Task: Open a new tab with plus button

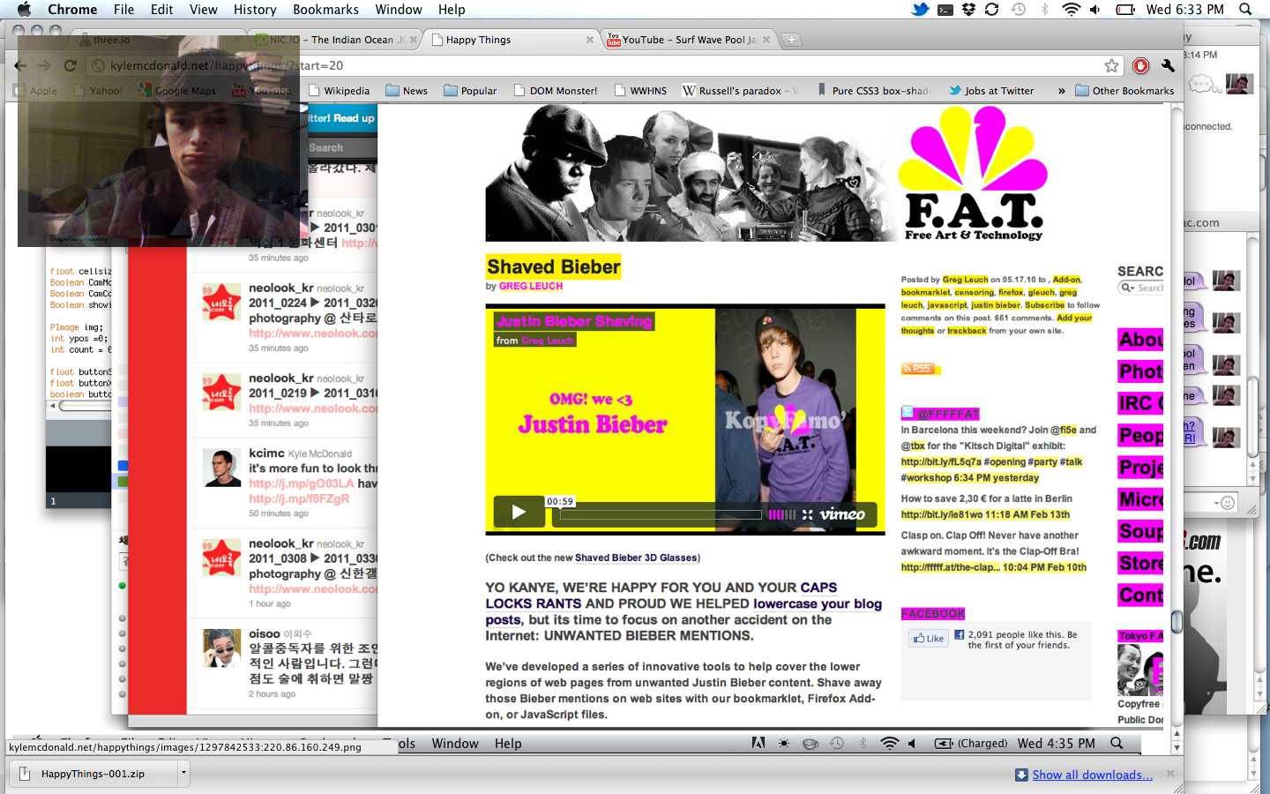Action: pyautogui.click(x=791, y=40)
